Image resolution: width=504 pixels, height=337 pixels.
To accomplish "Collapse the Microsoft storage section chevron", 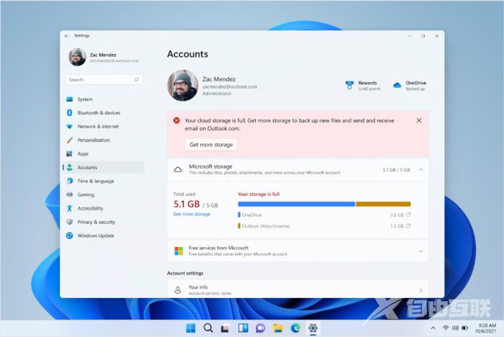I will 420,169.
